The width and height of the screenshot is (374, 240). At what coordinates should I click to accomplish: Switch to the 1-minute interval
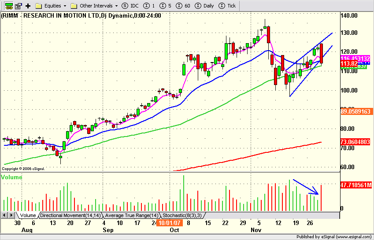pos(149,6)
